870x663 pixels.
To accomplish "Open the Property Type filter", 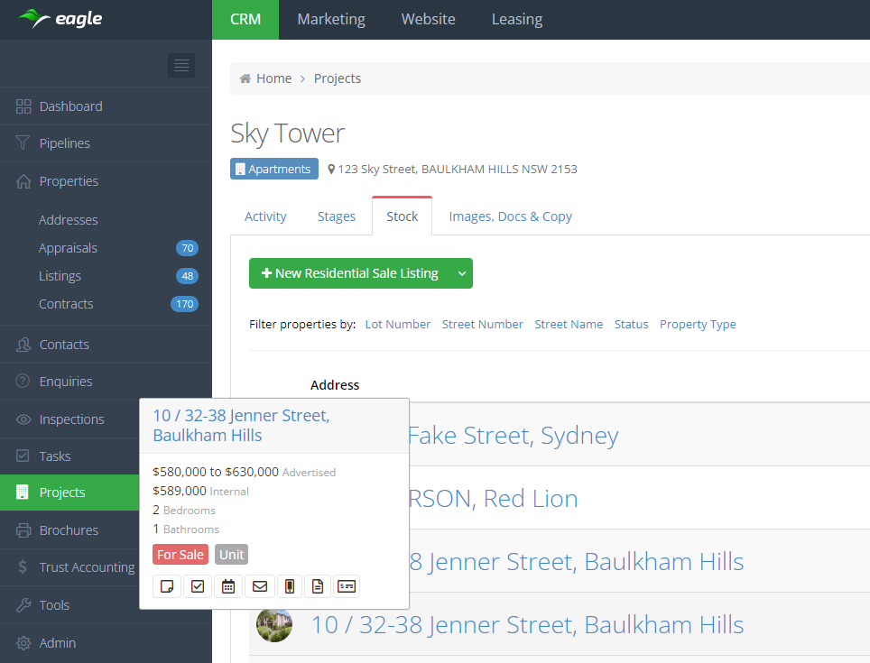I will (698, 324).
